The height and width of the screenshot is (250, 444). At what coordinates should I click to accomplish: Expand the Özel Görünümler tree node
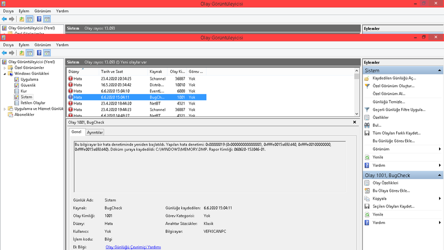tap(5, 68)
